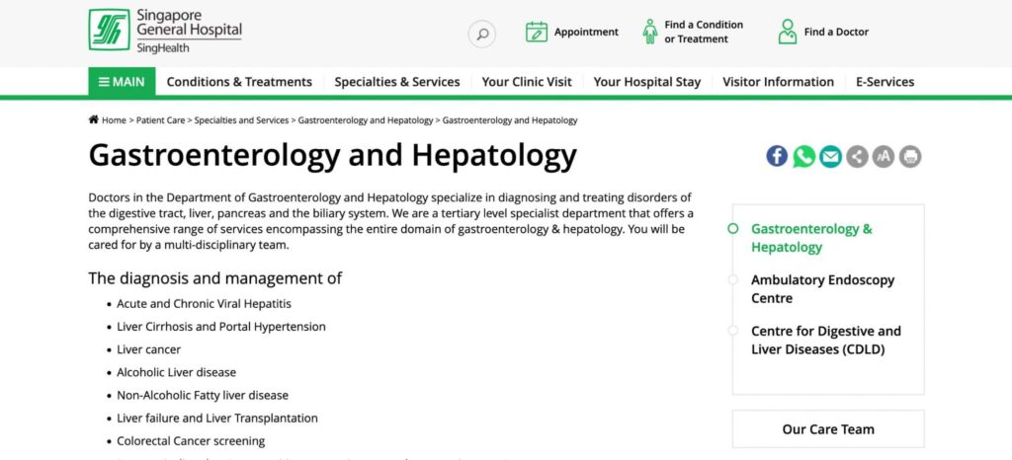Click the font size adjustment icon
The image size is (1012, 460).
(884, 156)
